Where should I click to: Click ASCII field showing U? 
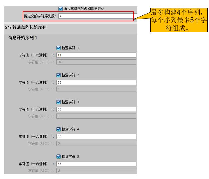pyautogui.click(x=97, y=170)
